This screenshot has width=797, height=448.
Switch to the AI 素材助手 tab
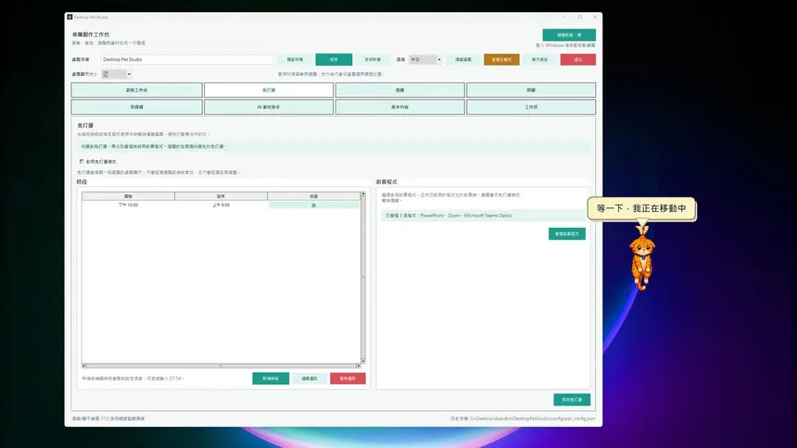point(269,107)
